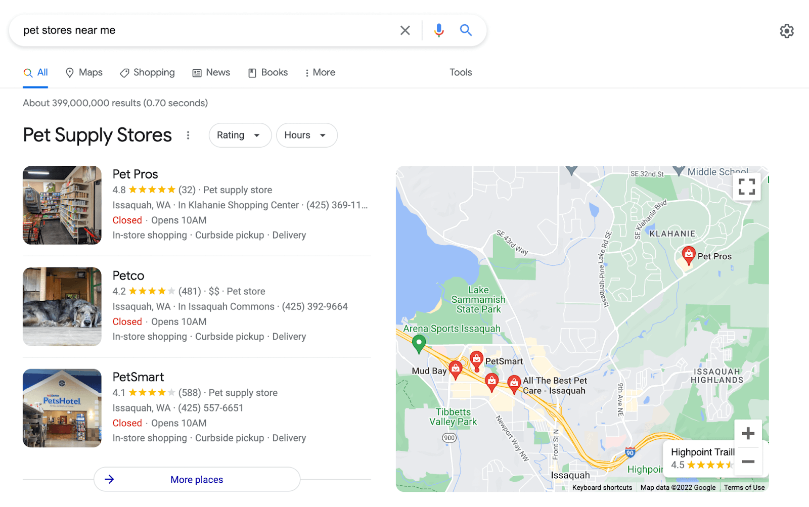Screen dimensions: 809x507
Task: Expand the map to fullscreen
Action: pos(747,187)
